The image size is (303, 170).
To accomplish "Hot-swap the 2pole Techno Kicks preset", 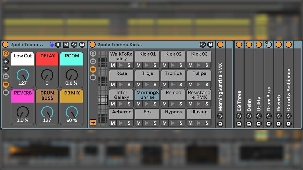I will (203, 45).
